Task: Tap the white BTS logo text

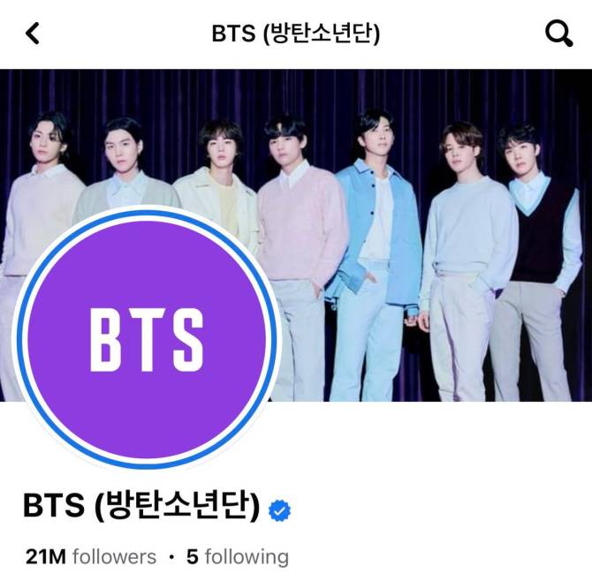Action: click(147, 340)
